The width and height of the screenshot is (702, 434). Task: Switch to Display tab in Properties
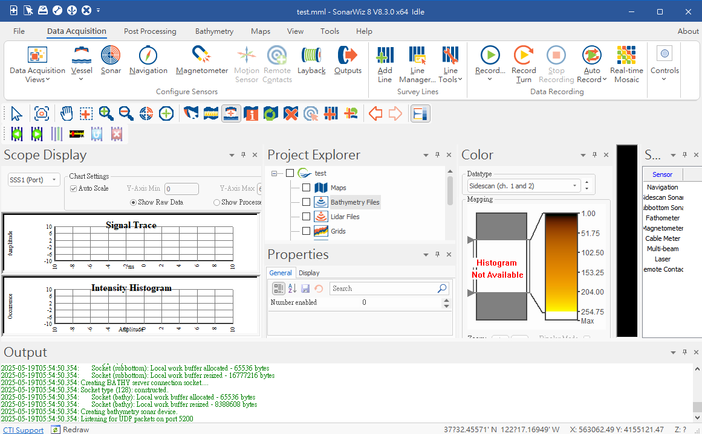(309, 273)
